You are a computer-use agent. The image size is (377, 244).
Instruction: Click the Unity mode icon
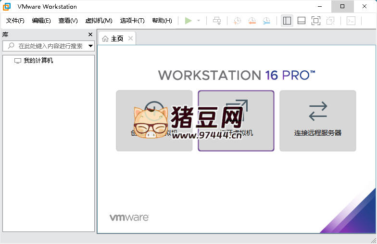point(330,21)
